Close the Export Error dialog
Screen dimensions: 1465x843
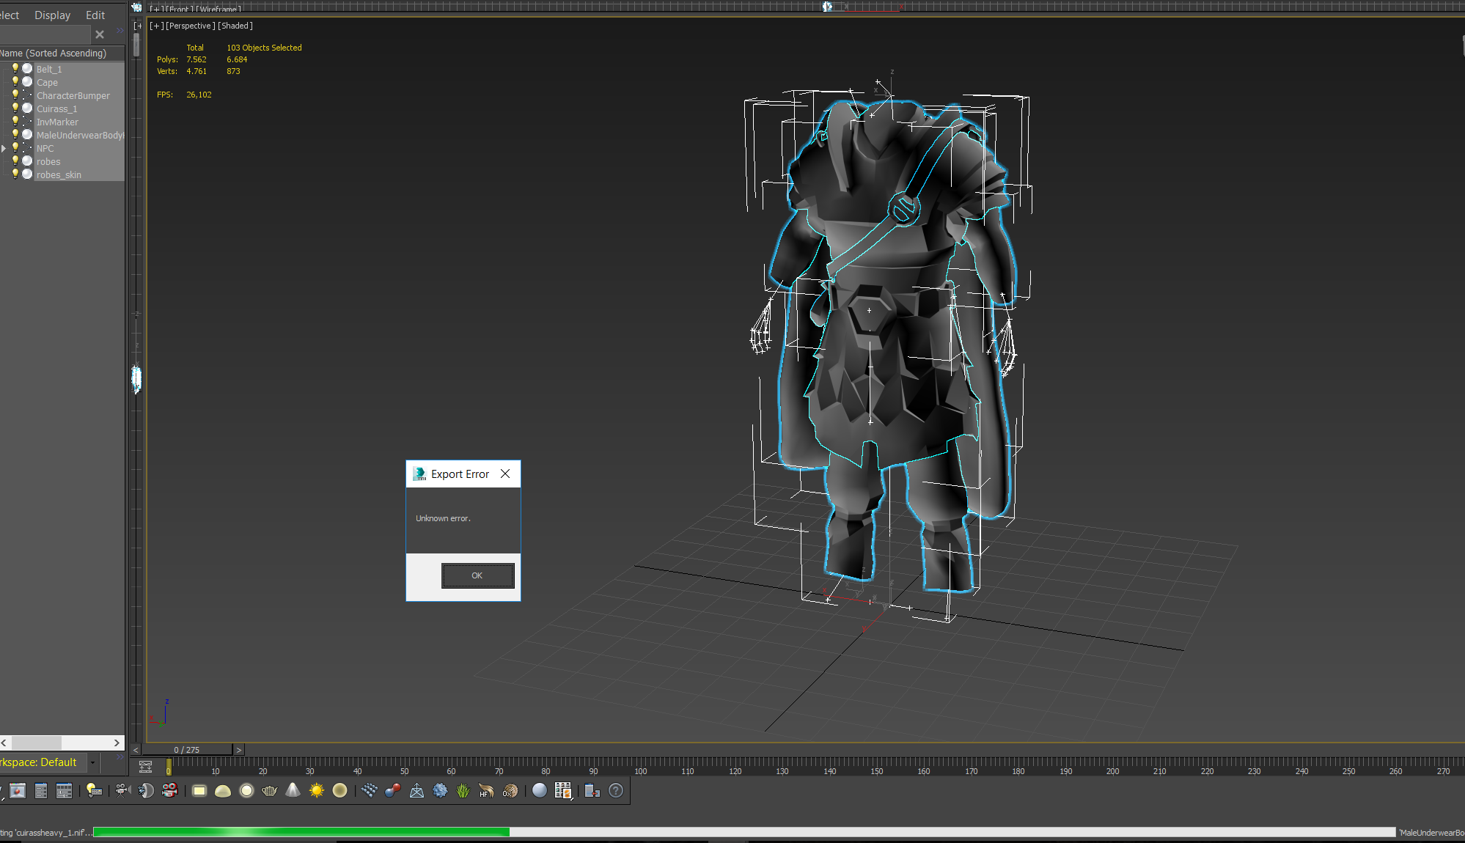505,474
